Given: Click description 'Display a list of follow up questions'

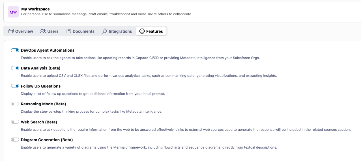Looking at the screenshot, I should click(93, 93).
